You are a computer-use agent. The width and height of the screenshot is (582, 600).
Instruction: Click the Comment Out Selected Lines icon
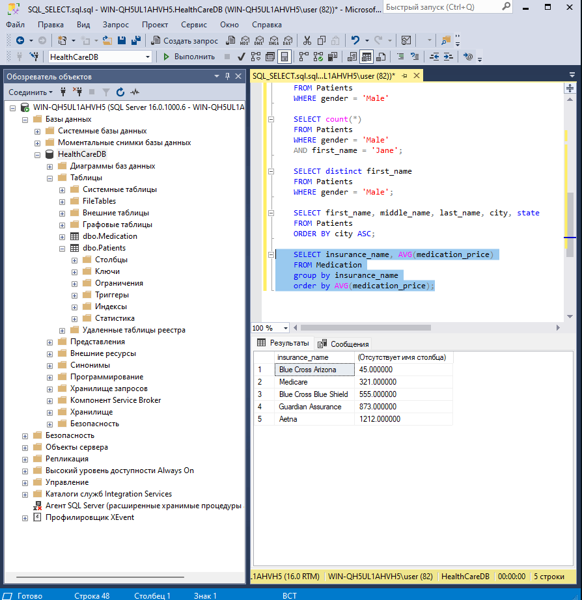pyautogui.click(x=400, y=57)
